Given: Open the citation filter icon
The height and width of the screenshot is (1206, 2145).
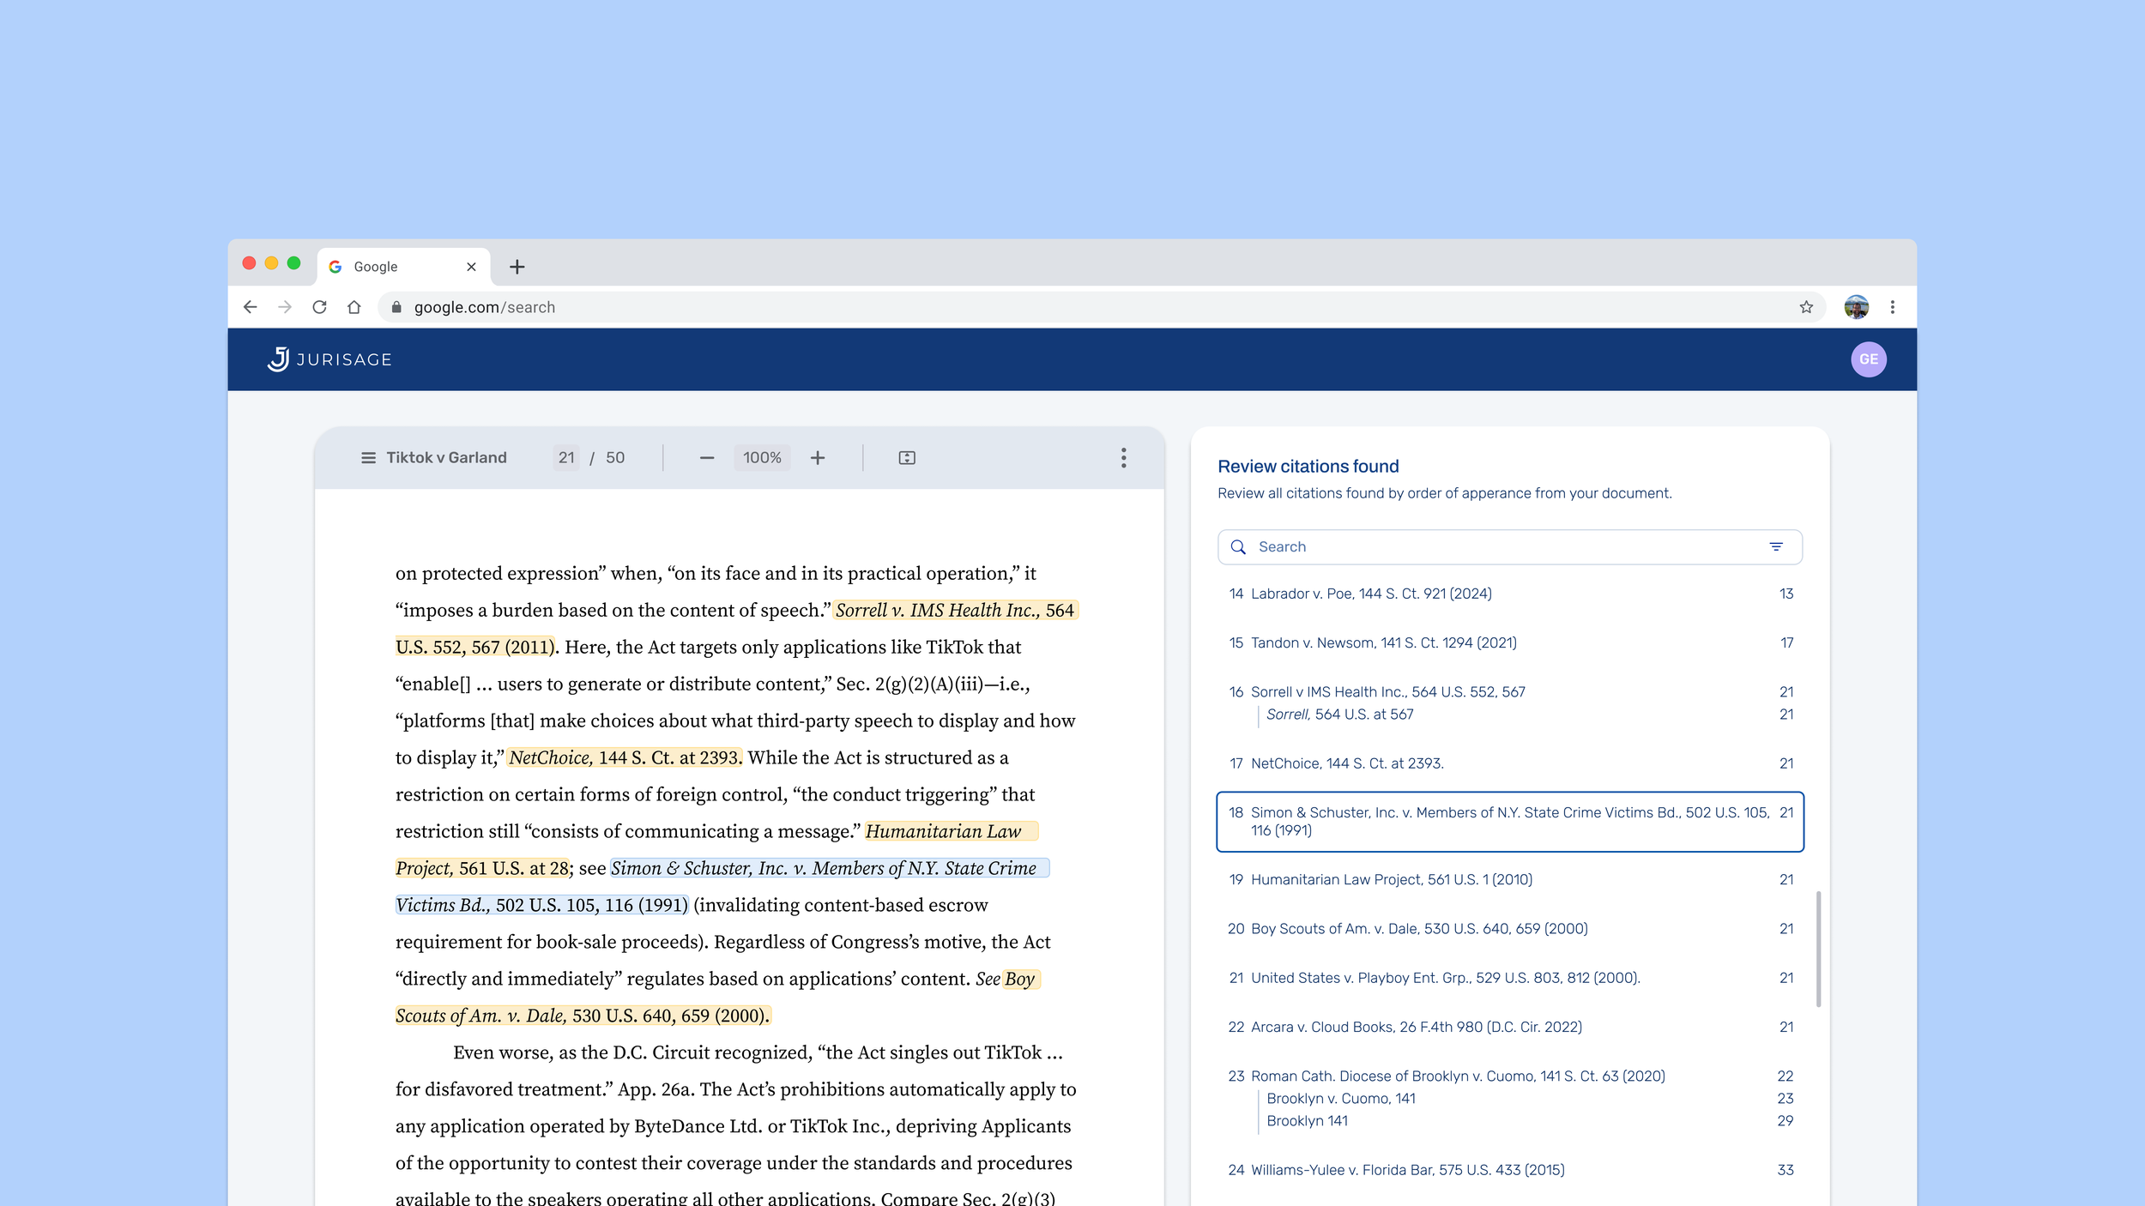Looking at the screenshot, I should 1776,547.
